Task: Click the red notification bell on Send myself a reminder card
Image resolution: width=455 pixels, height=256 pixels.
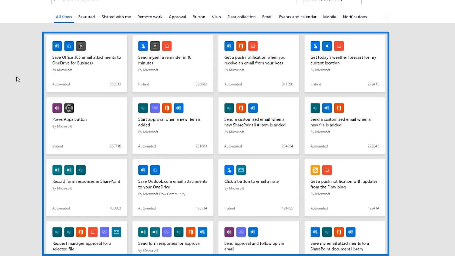Action: click(167, 46)
